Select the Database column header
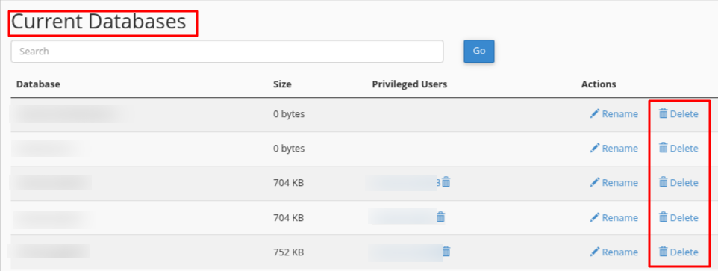Viewport: 718px width, 271px height. click(39, 84)
